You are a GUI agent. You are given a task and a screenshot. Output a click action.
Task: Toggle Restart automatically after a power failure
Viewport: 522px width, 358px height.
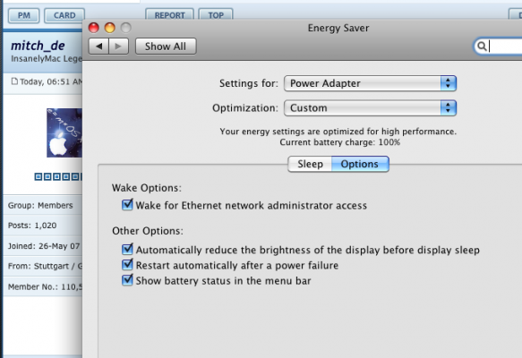(127, 265)
